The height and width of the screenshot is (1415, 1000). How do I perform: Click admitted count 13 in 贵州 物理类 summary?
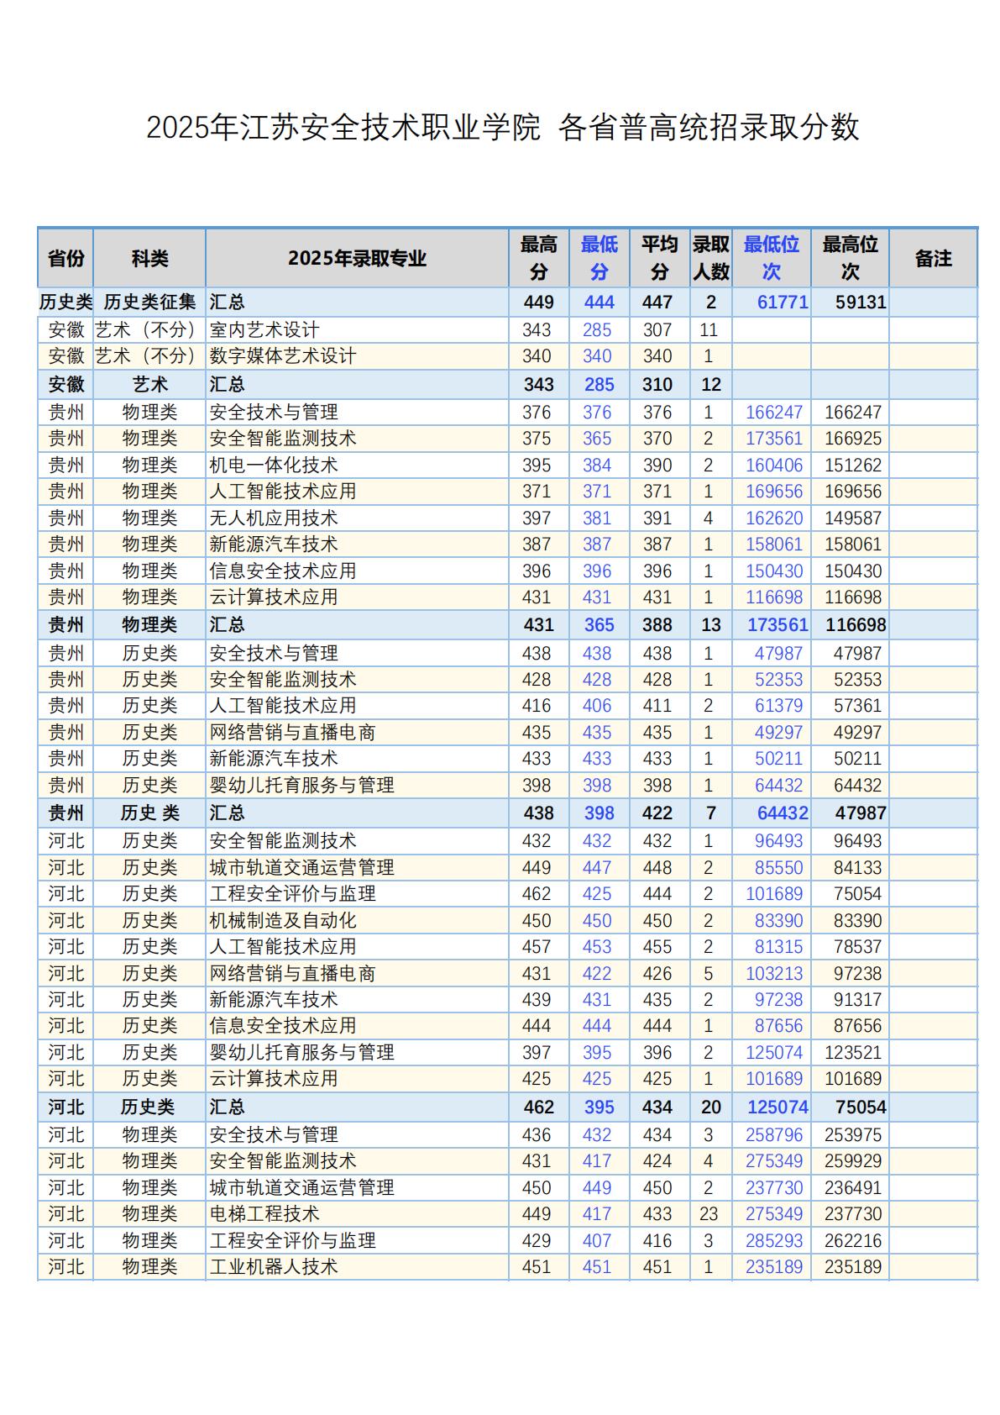[711, 624]
